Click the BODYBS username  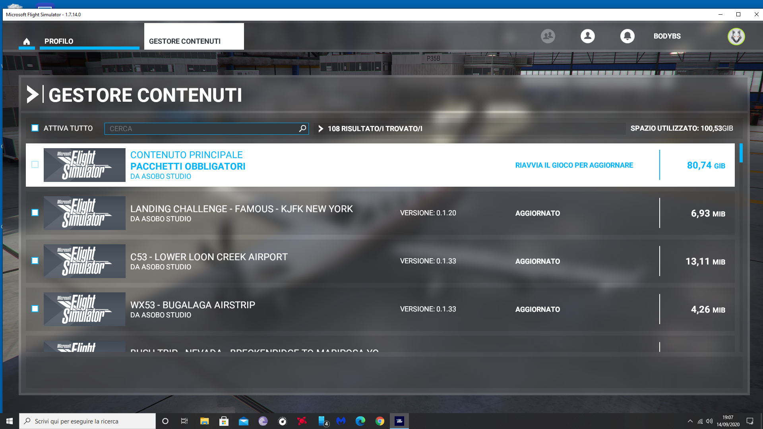[x=667, y=36]
